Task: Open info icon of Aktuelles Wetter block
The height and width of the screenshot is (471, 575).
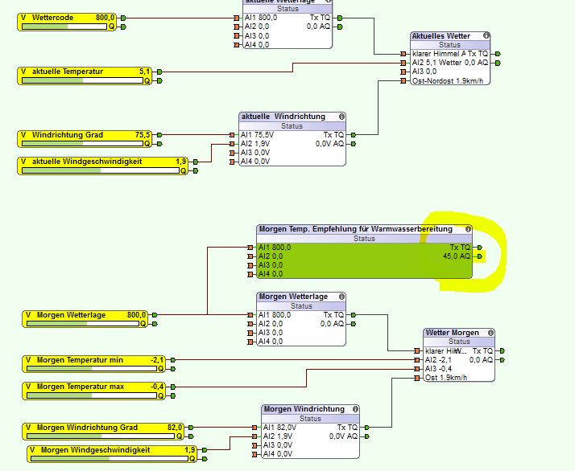Action: (486, 35)
